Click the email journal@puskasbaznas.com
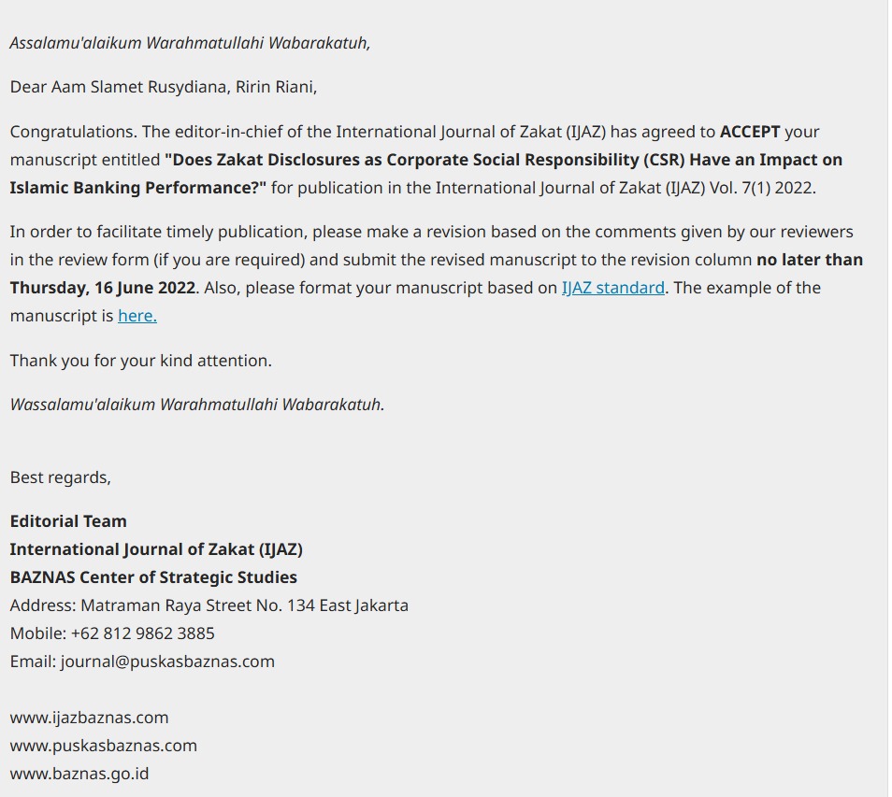The width and height of the screenshot is (892, 797). point(167,662)
